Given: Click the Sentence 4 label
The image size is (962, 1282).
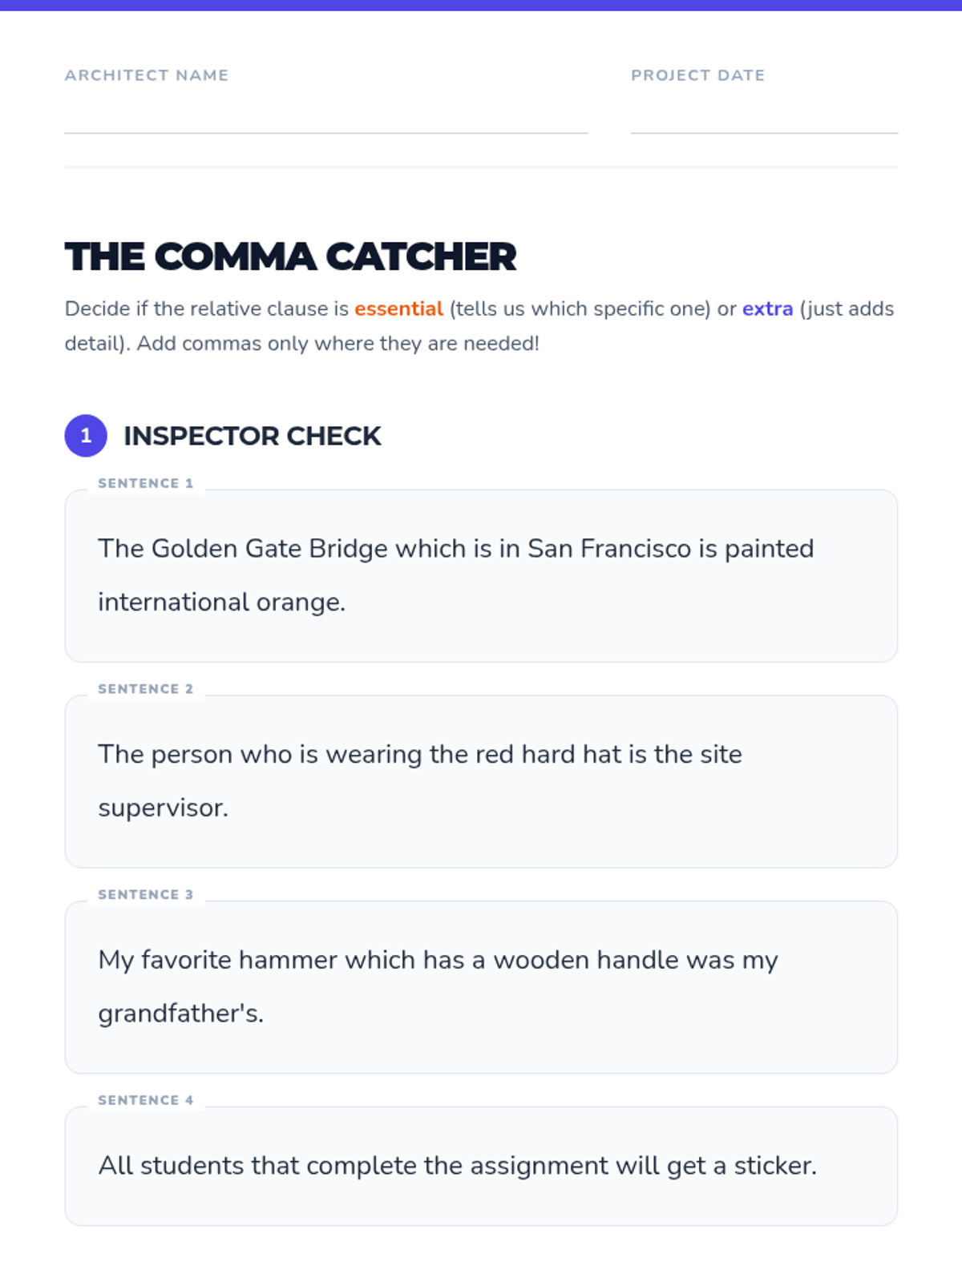Looking at the screenshot, I should (x=145, y=1100).
